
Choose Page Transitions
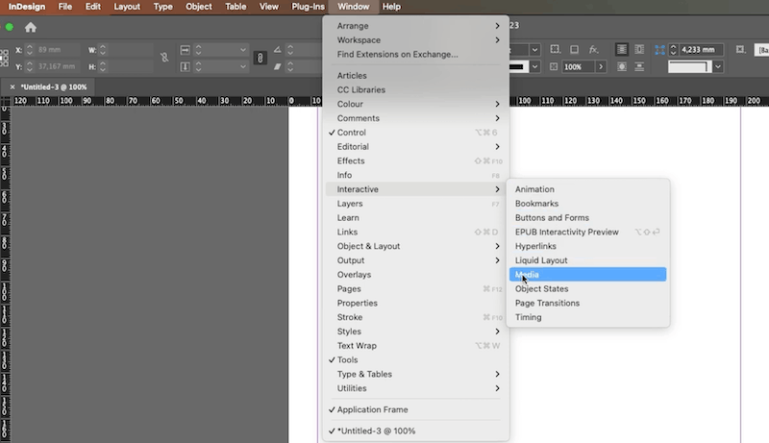pyautogui.click(x=587, y=303)
